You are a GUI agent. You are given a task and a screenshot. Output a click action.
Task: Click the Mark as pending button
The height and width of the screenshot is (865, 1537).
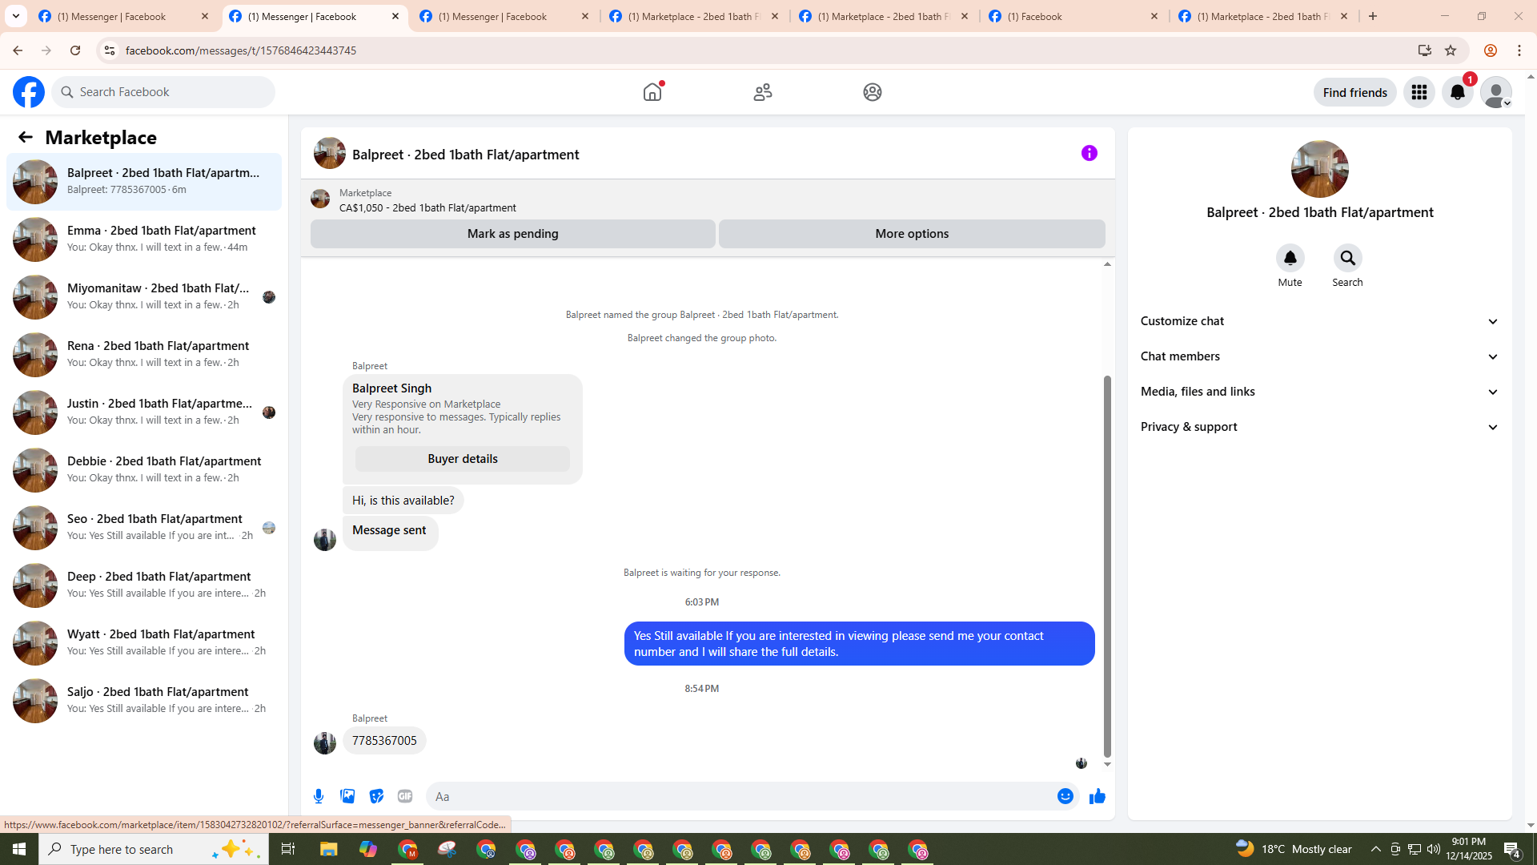[x=512, y=234]
